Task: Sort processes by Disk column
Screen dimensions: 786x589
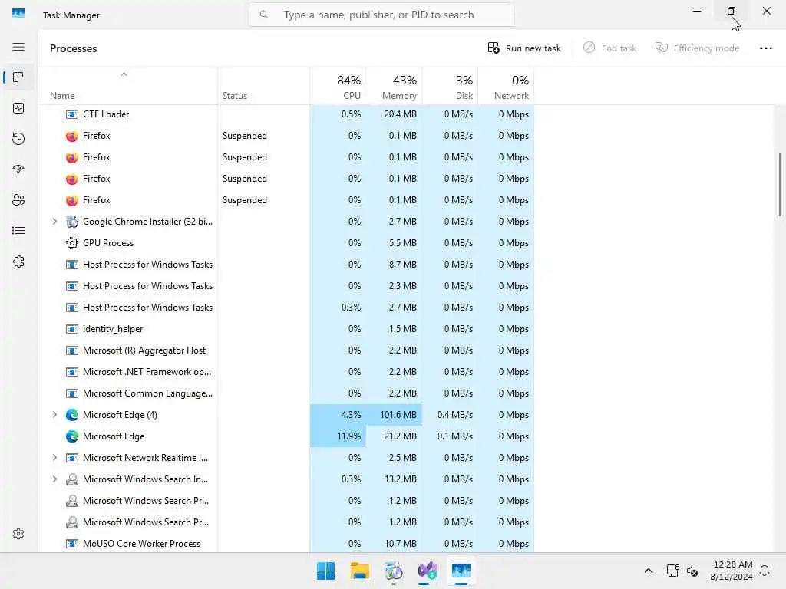Action: (x=450, y=87)
